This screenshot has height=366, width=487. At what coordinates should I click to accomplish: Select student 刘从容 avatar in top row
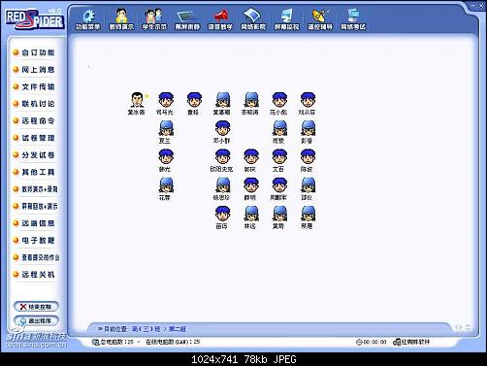point(308,100)
